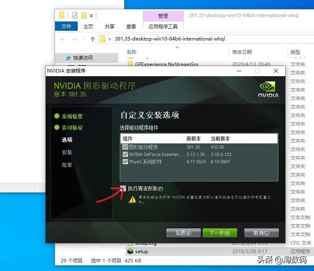The width and height of the screenshot is (314, 271).
Task: Click the NVIDIA logo in installer header
Action: (268, 90)
